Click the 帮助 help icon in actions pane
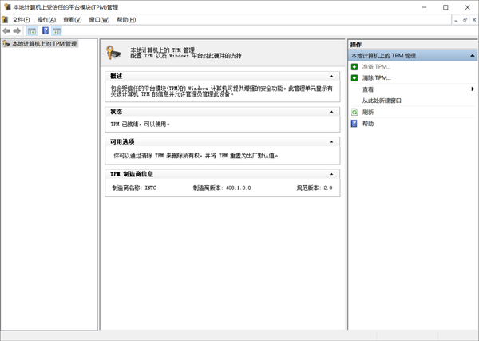This screenshot has height=341, width=479. click(354, 124)
